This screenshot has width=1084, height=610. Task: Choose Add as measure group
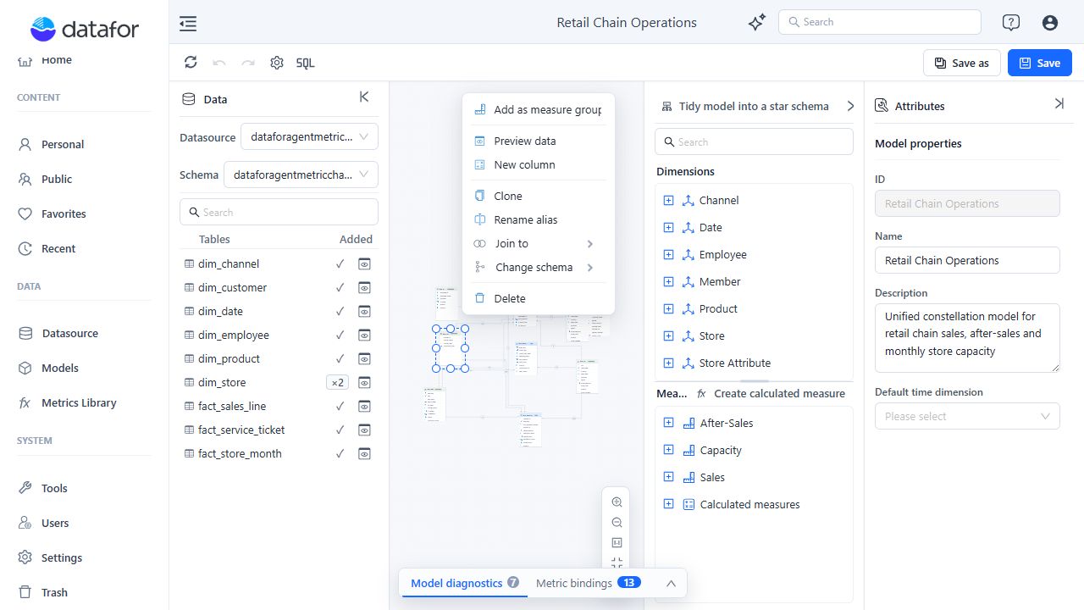coord(539,109)
